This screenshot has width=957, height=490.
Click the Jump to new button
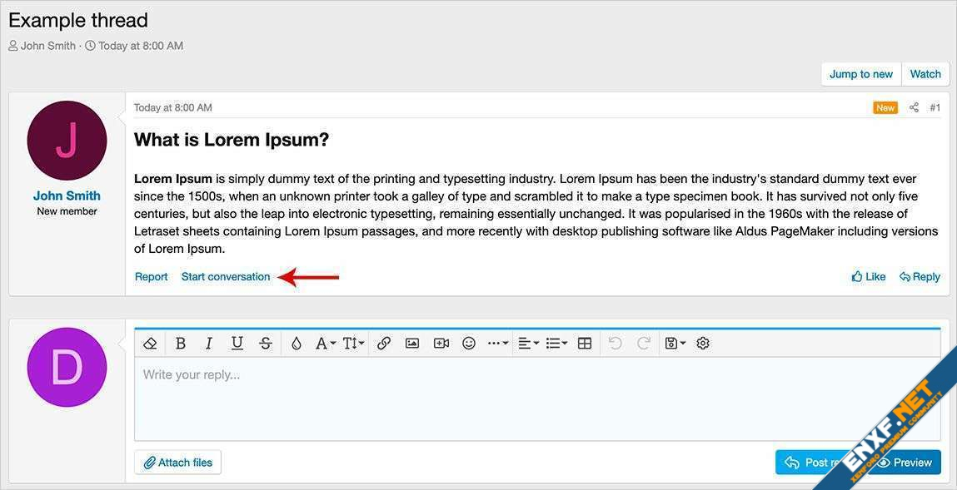(860, 74)
